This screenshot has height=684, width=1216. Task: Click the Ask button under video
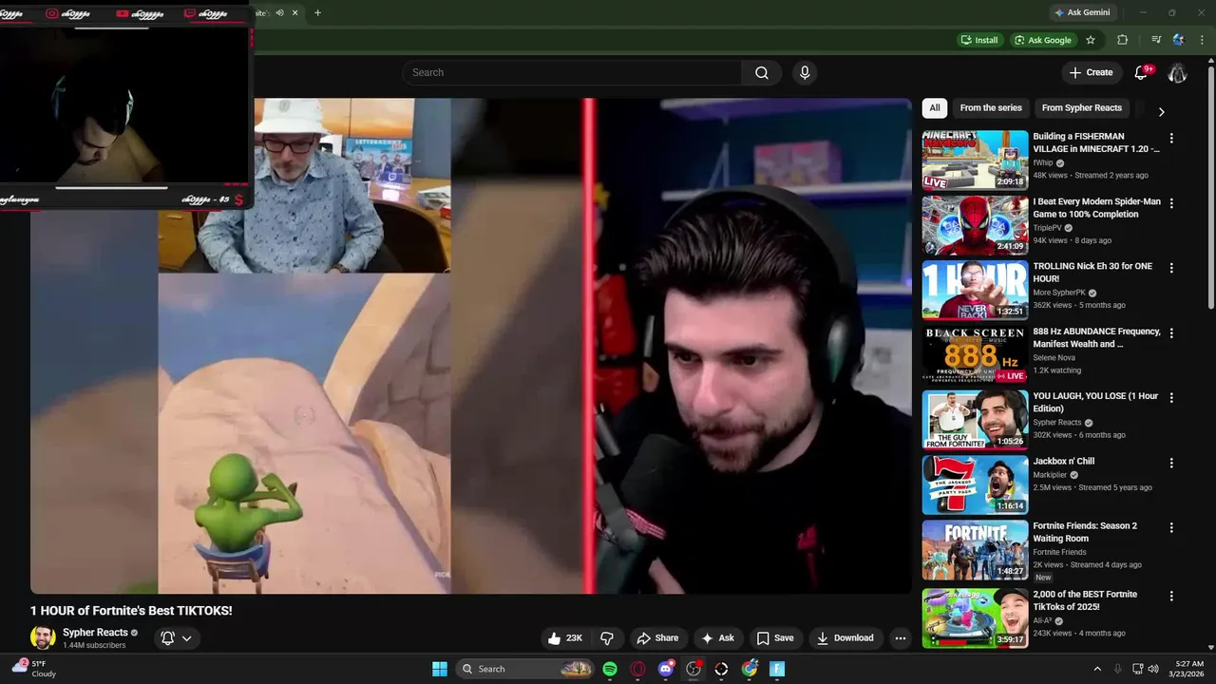pyautogui.click(x=717, y=638)
